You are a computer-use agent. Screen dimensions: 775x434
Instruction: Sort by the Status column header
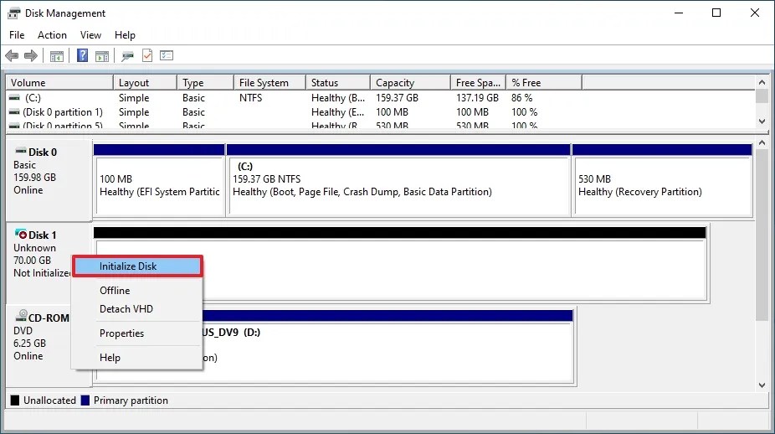click(338, 83)
